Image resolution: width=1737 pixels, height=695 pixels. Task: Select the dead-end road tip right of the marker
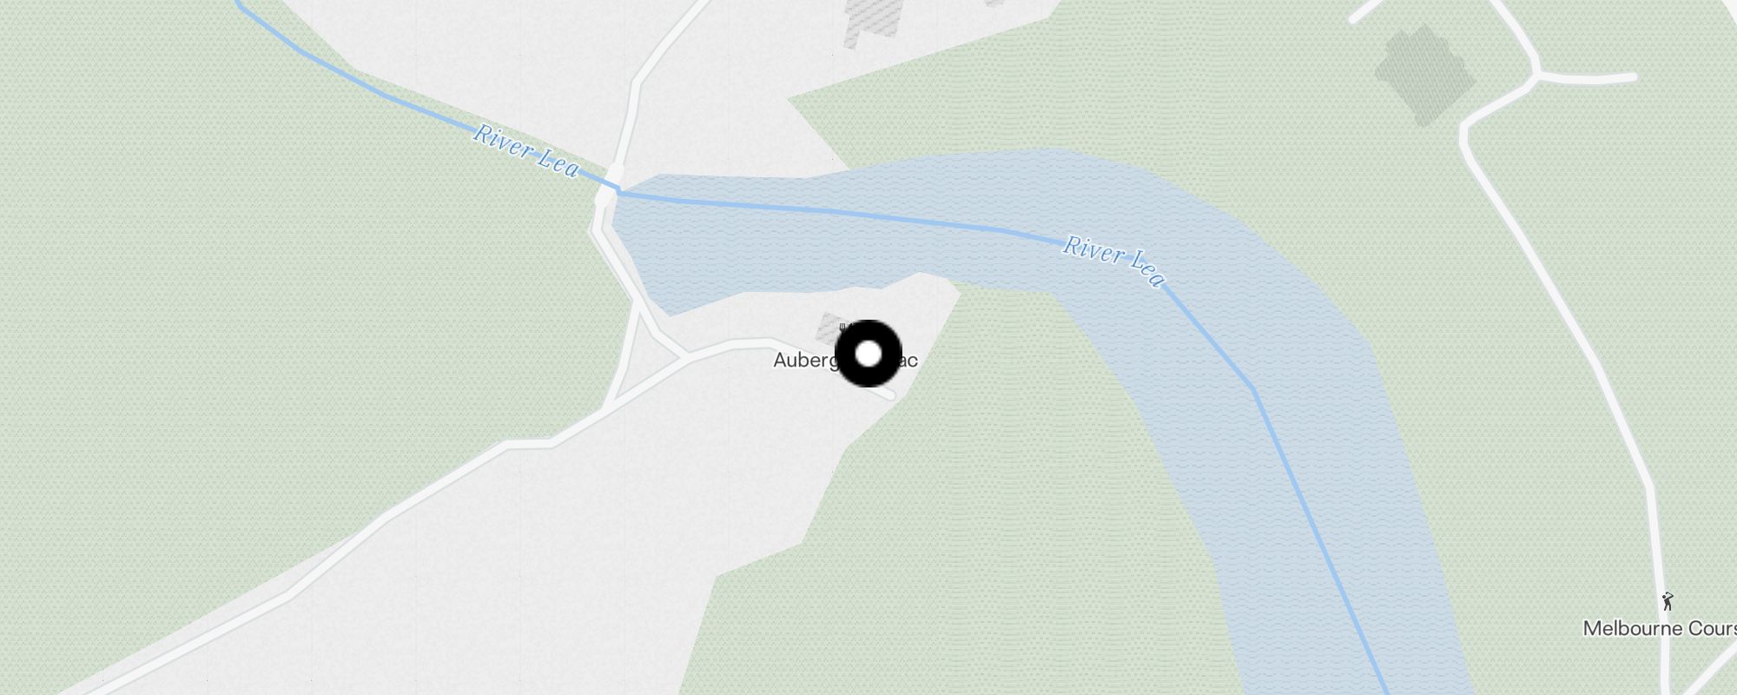tap(888, 396)
